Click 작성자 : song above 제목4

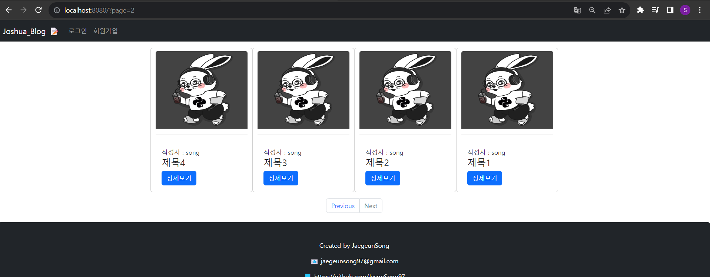(180, 152)
